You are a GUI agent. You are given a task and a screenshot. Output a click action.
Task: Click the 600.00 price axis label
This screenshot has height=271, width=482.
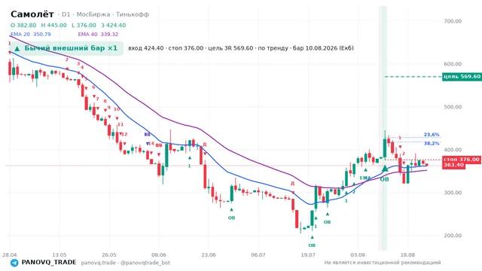tap(453, 64)
